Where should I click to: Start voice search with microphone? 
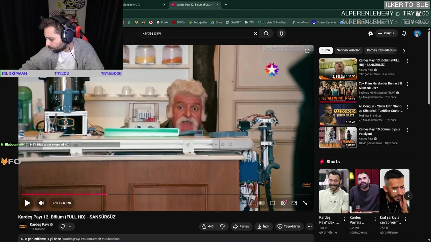pyautogui.click(x=281, y=33)
